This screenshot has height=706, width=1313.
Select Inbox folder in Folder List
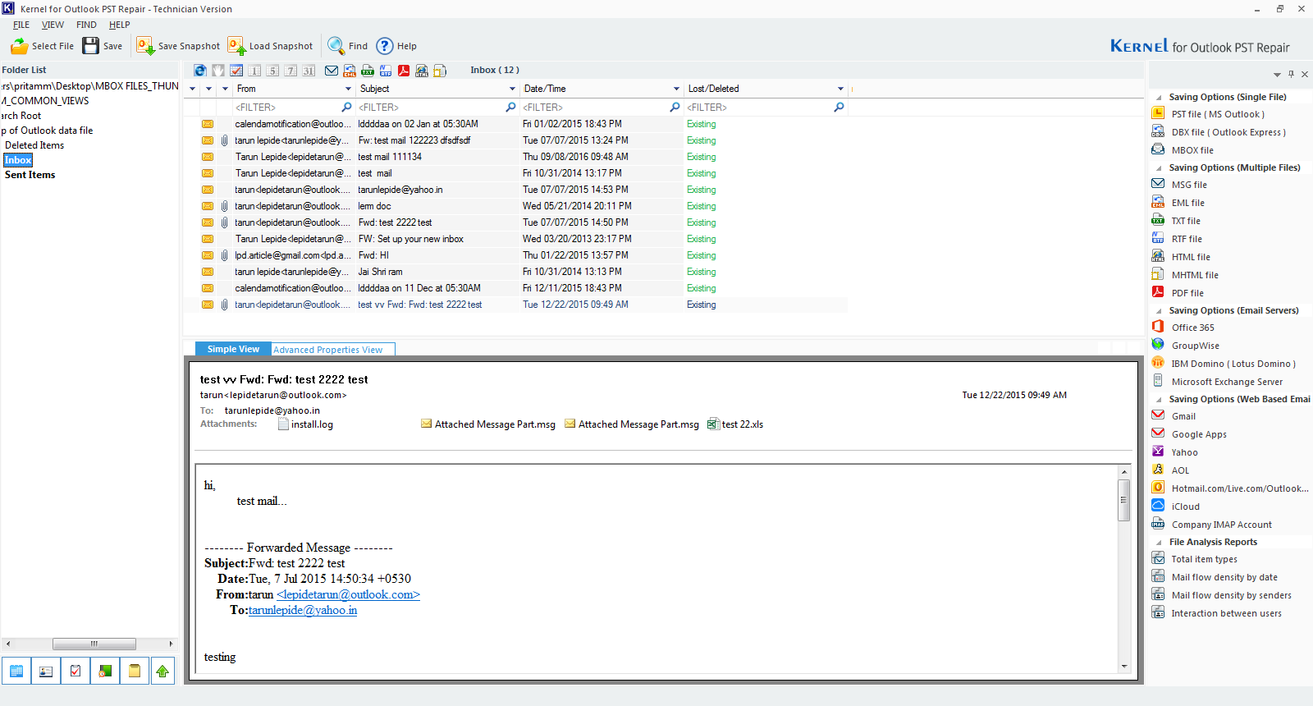[x=18, y=160]
